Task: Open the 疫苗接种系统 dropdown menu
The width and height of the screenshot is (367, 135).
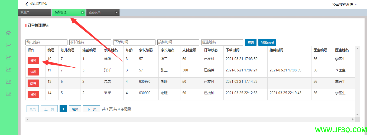Action: [x=344, y=4]
